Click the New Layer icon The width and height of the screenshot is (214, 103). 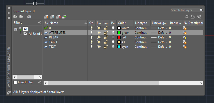click(46, 17)
